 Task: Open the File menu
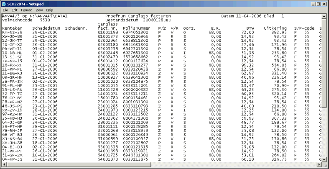point(5,10)
